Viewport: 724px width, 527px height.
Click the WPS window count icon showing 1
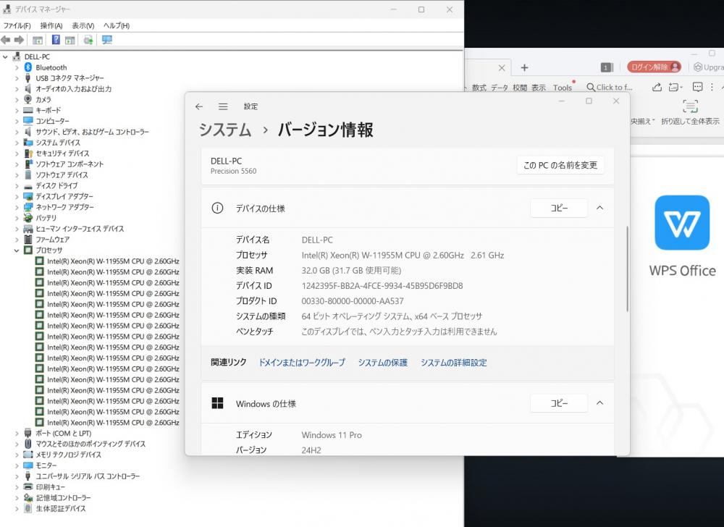(606, 68)
